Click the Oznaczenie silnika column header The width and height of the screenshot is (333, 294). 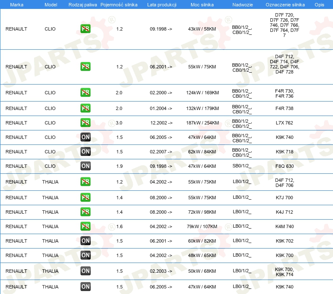[285, 5]
